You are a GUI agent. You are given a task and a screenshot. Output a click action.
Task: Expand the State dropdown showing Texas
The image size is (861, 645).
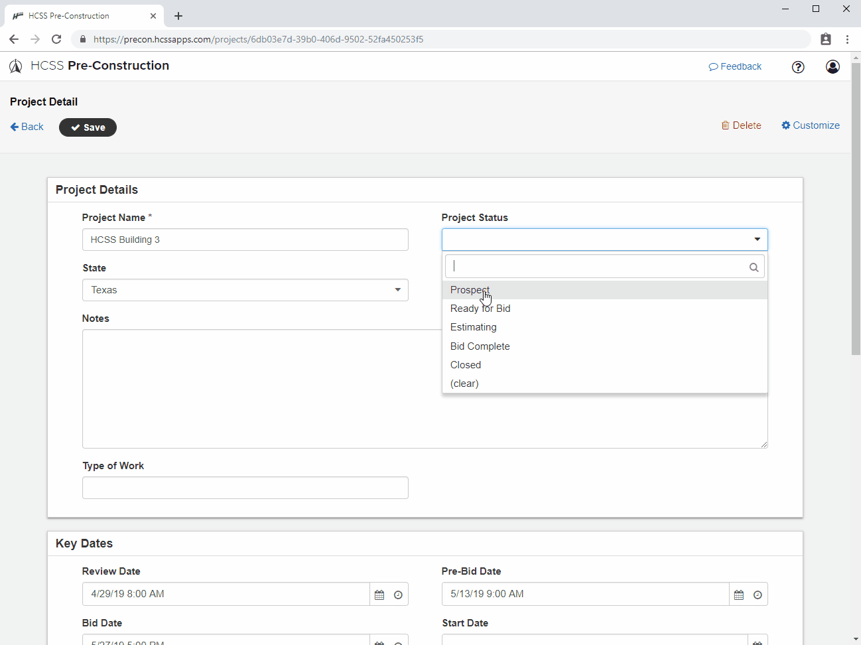[397, 290]
